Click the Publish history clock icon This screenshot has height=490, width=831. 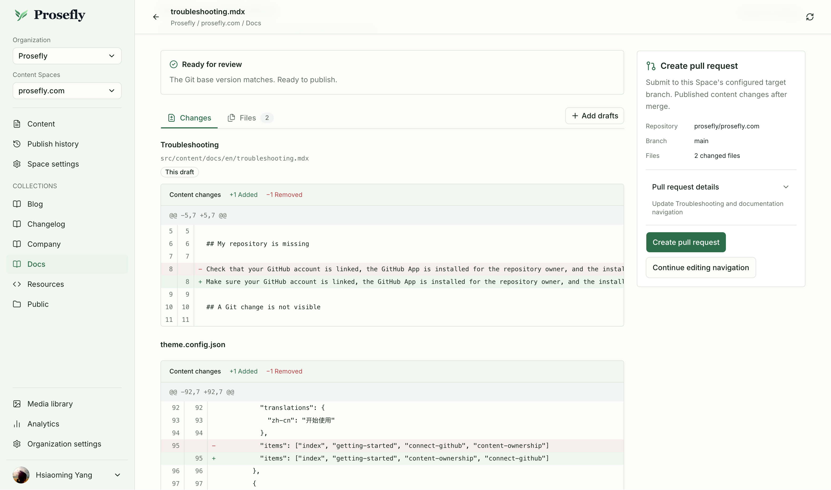[17, 144]
